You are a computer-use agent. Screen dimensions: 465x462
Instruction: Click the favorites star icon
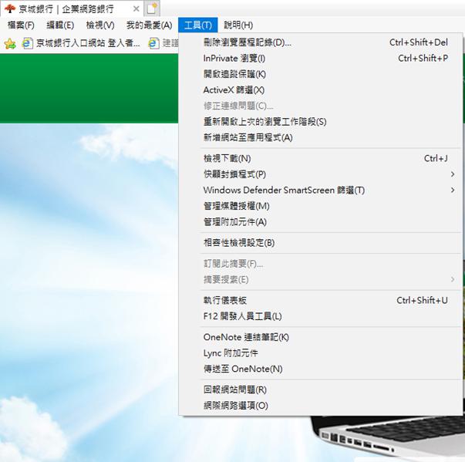10,44
